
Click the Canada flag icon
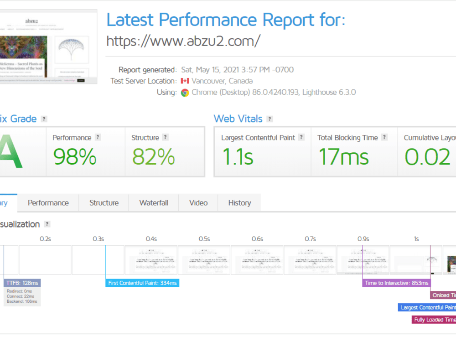185,81
